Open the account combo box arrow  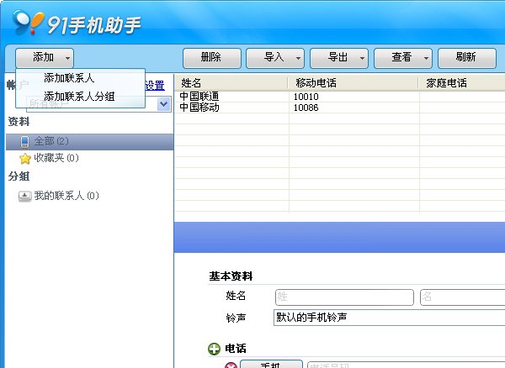pos(164,104)
